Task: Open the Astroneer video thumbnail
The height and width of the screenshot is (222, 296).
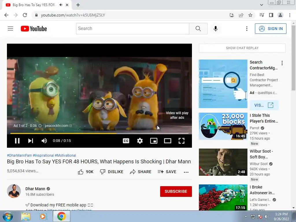Action: click(223, 197)
